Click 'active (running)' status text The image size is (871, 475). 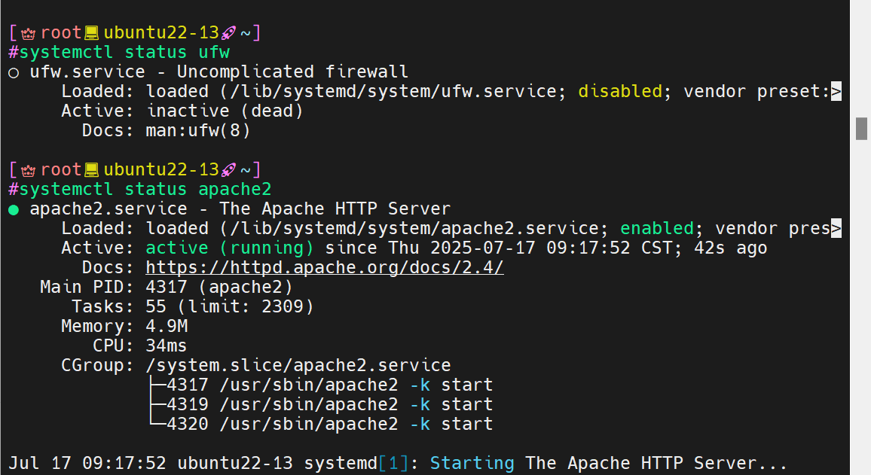coord(229,248)
